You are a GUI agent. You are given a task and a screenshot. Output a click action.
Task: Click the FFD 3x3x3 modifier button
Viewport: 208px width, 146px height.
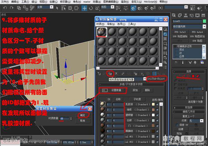coord(180,32)
